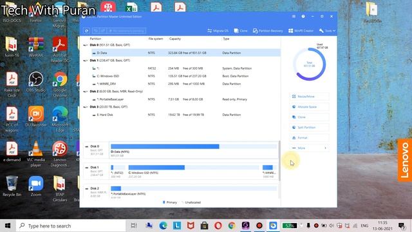The image size is (412, 232).
Task: Select the FAT32 system partition row
Action: click(185, 68)
